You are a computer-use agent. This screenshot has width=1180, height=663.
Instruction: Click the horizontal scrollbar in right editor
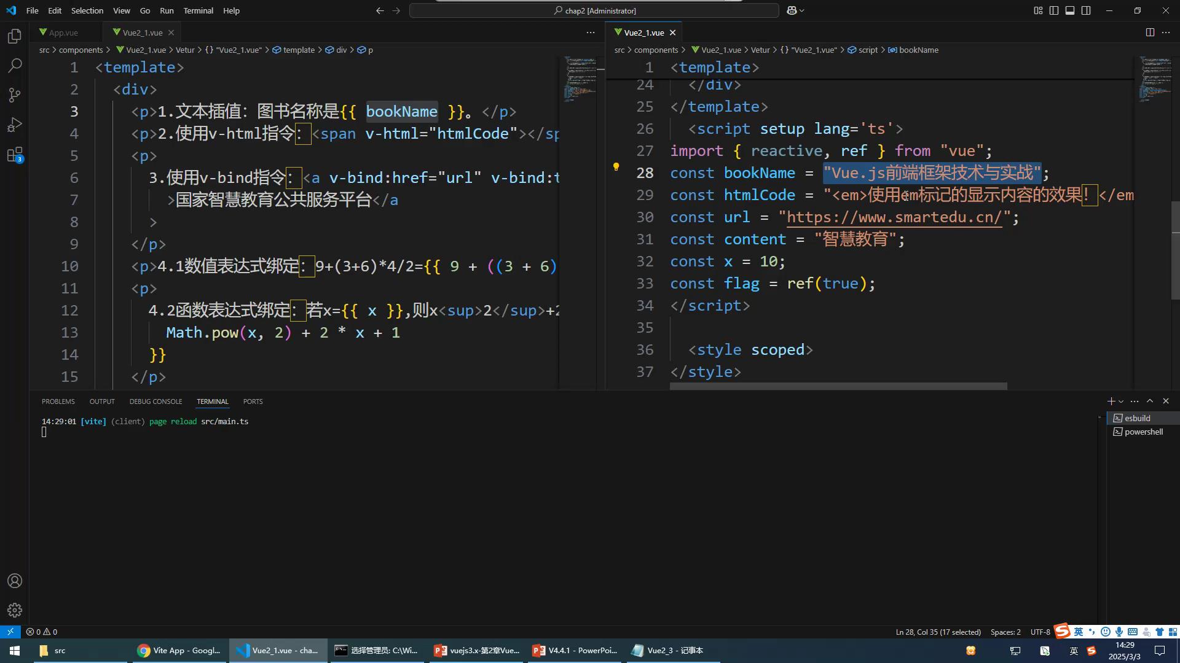tap(838, 386)
